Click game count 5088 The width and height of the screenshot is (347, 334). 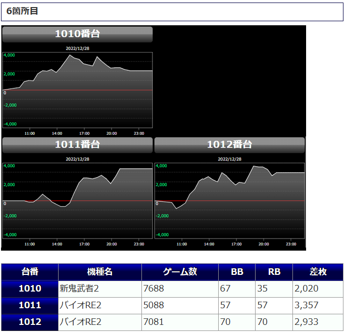tap(154, 305)
